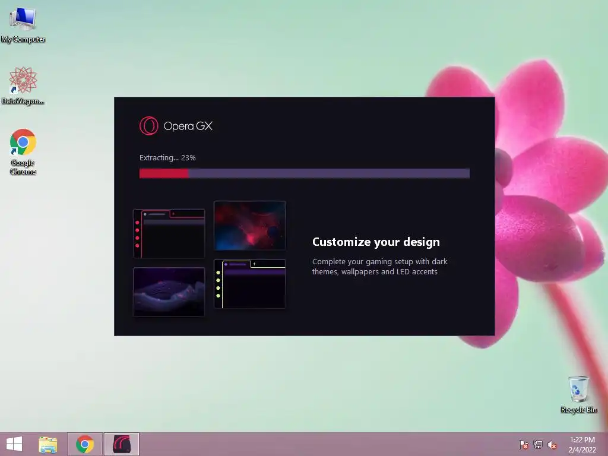Click the muted volume tray icon

[x=552, y=445]
